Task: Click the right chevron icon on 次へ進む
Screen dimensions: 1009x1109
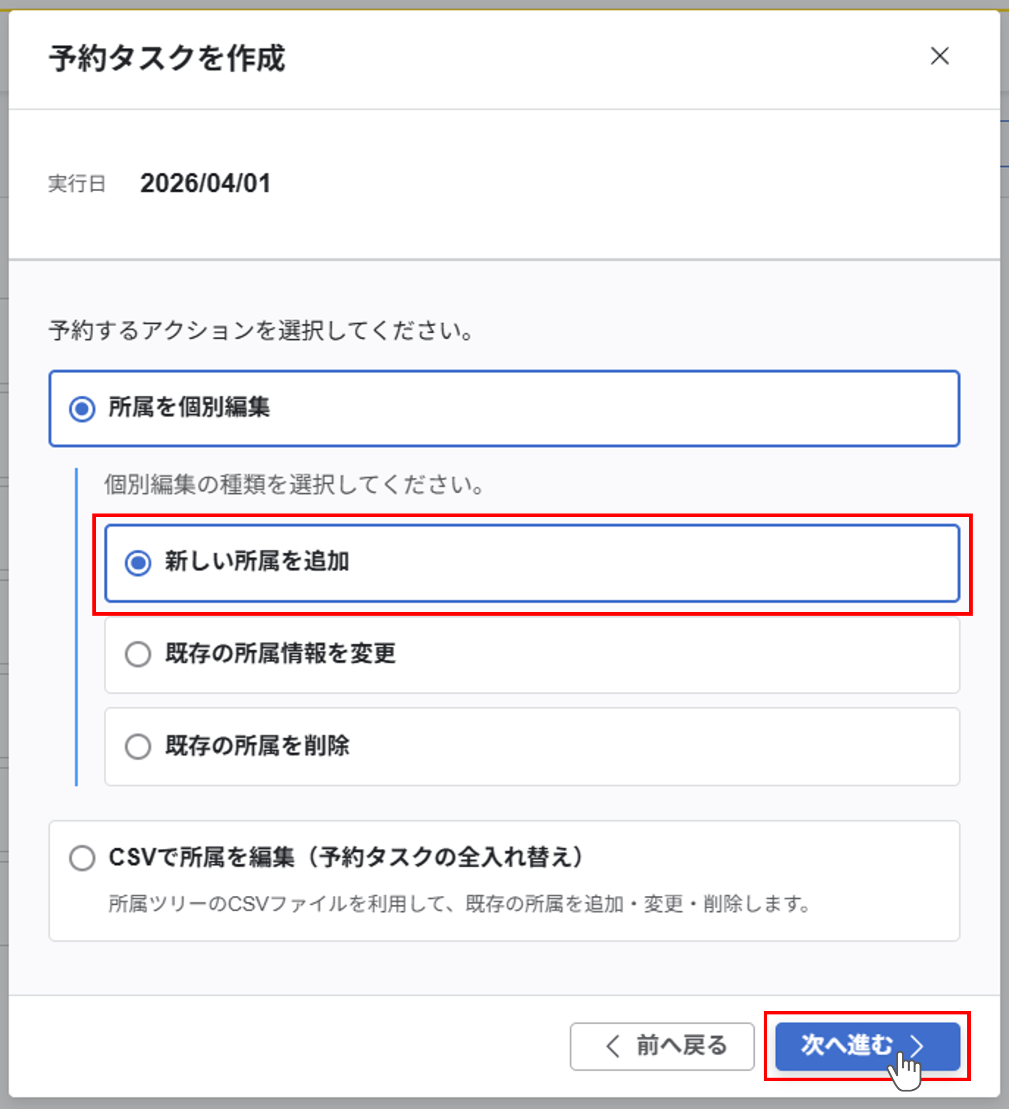Action: click(916, 1045)
